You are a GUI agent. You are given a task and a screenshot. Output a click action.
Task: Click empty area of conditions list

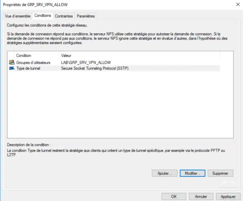point(120,105)
